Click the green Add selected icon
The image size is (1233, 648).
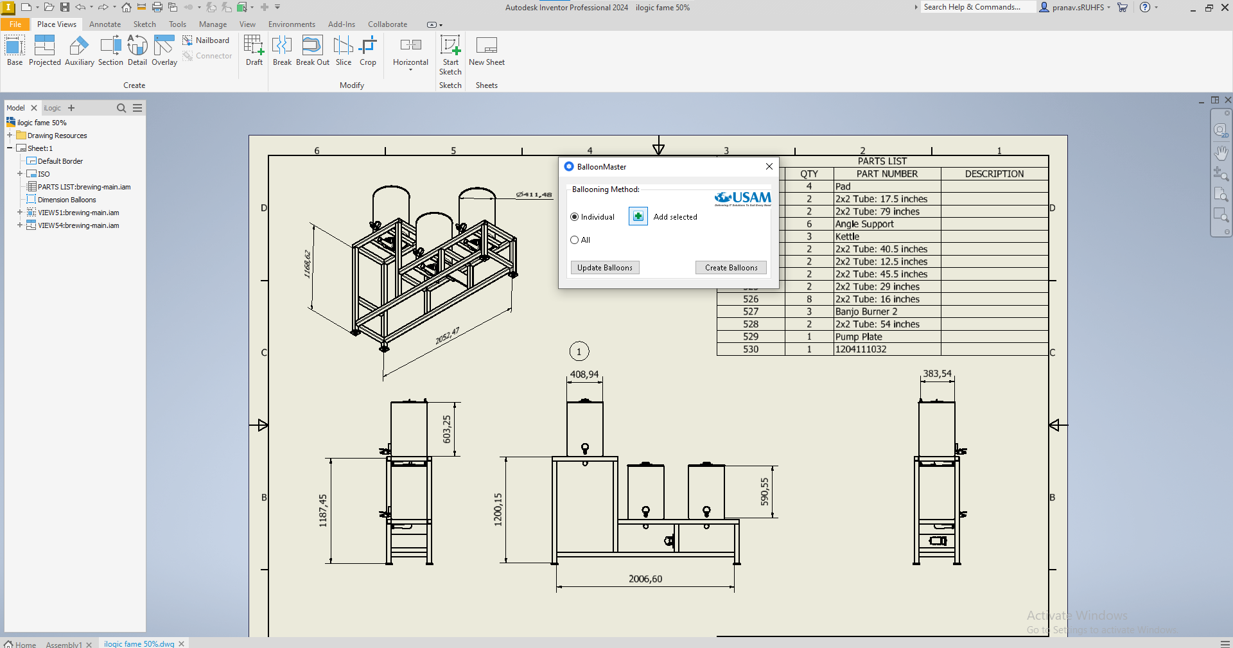(638, 216)
